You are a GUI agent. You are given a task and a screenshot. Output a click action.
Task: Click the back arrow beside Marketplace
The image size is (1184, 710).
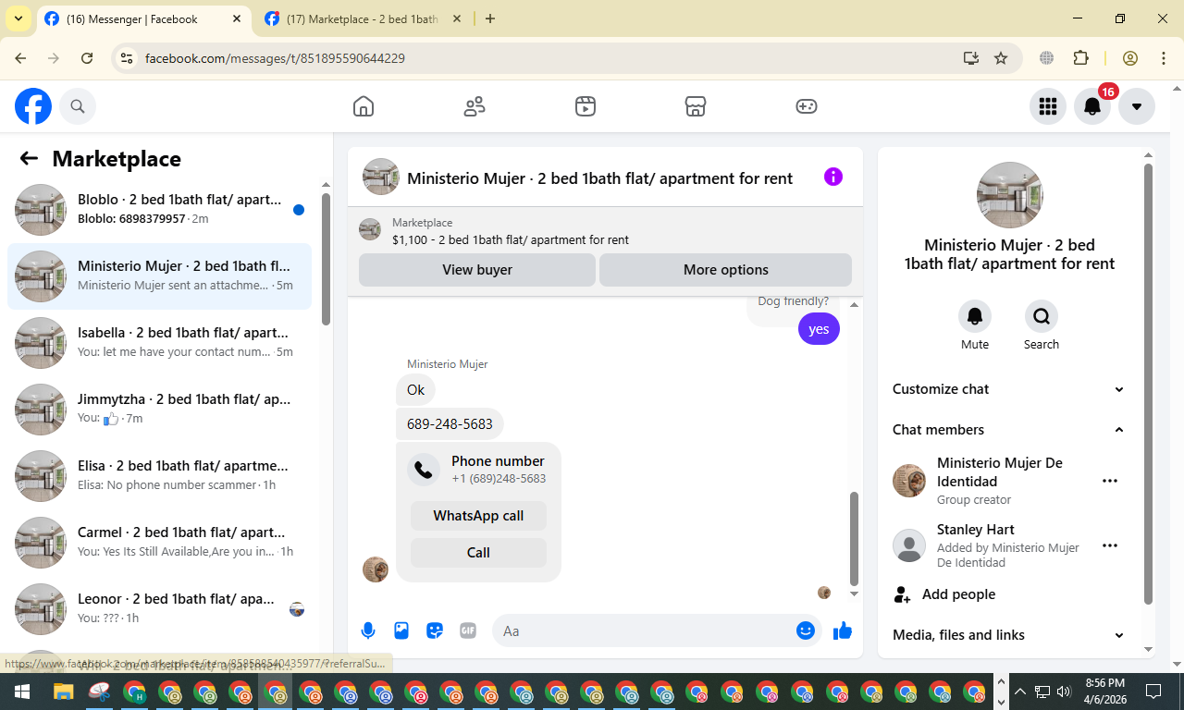29,158
